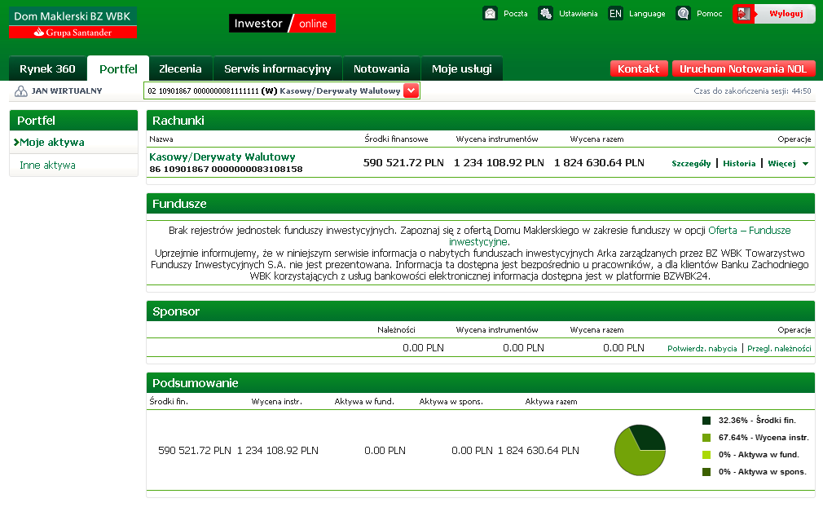823x516 pixels.
Task: Click Przegl. należności in Sponsor section
Action: [x=779, y=349]
